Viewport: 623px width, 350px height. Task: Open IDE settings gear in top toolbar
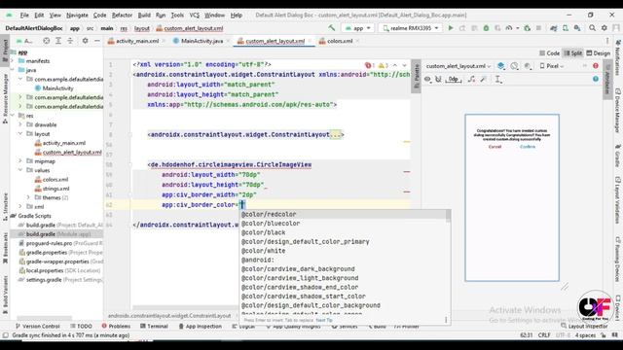[x=604, y=28]
